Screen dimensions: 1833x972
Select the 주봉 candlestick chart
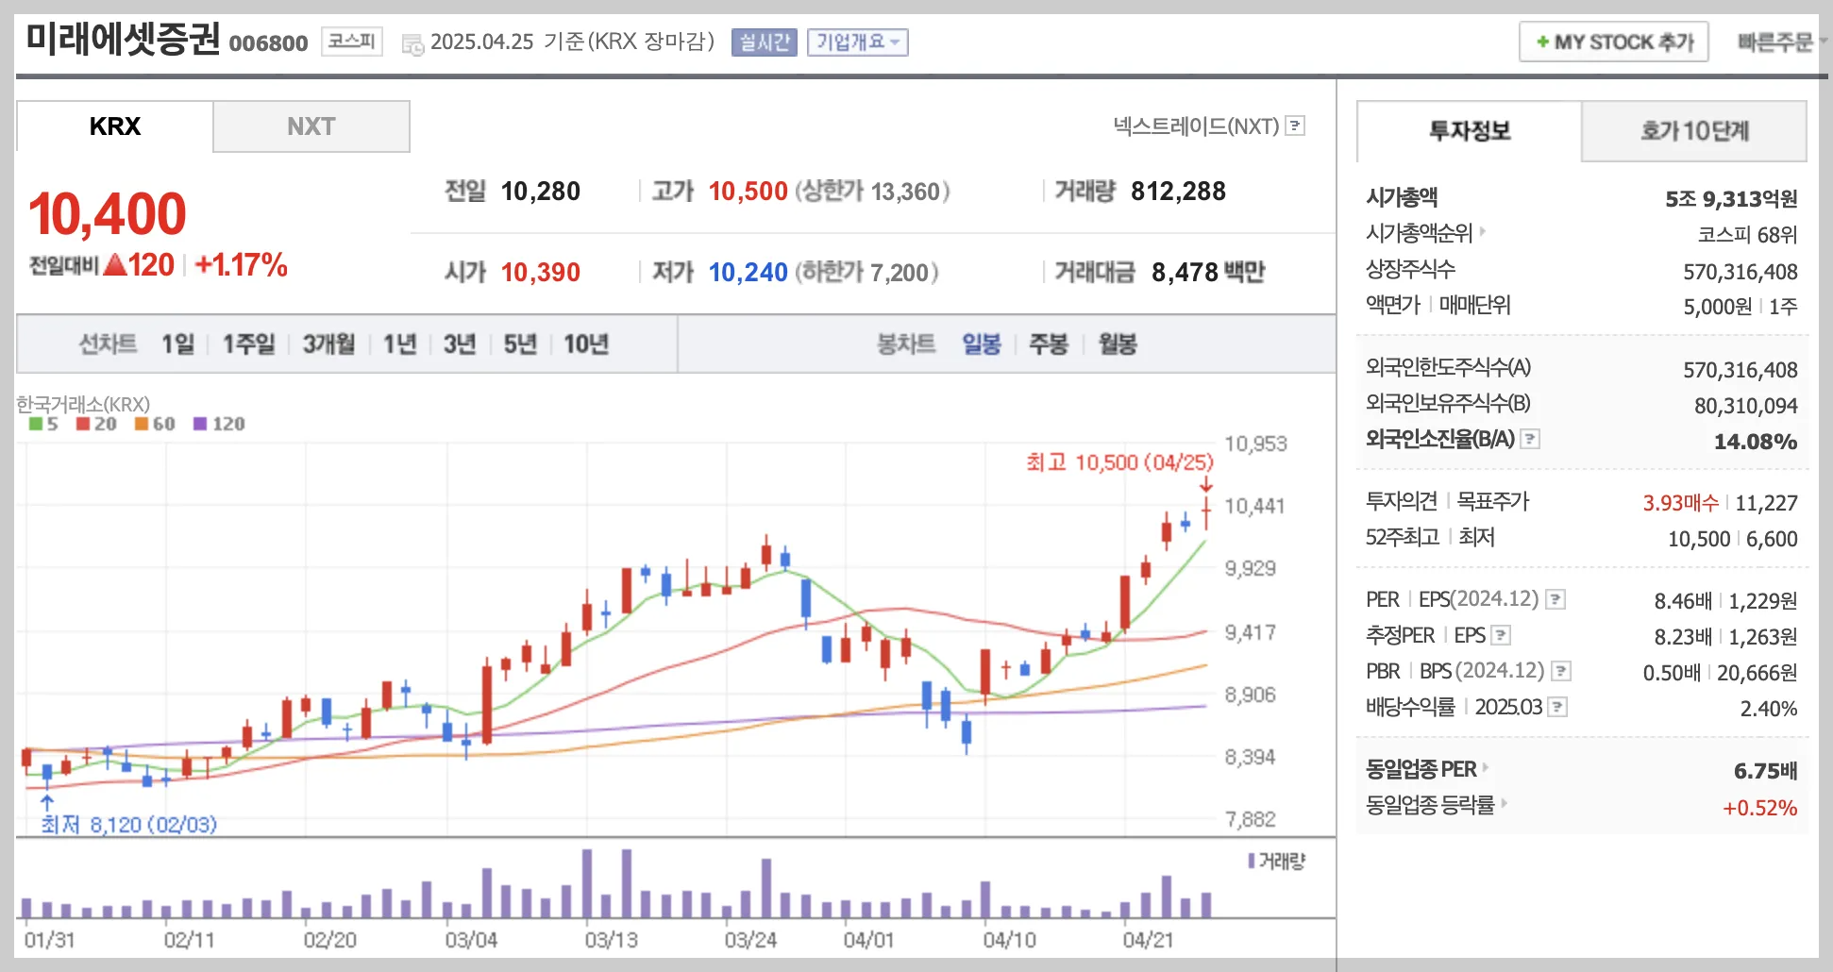coord(1049,344)
